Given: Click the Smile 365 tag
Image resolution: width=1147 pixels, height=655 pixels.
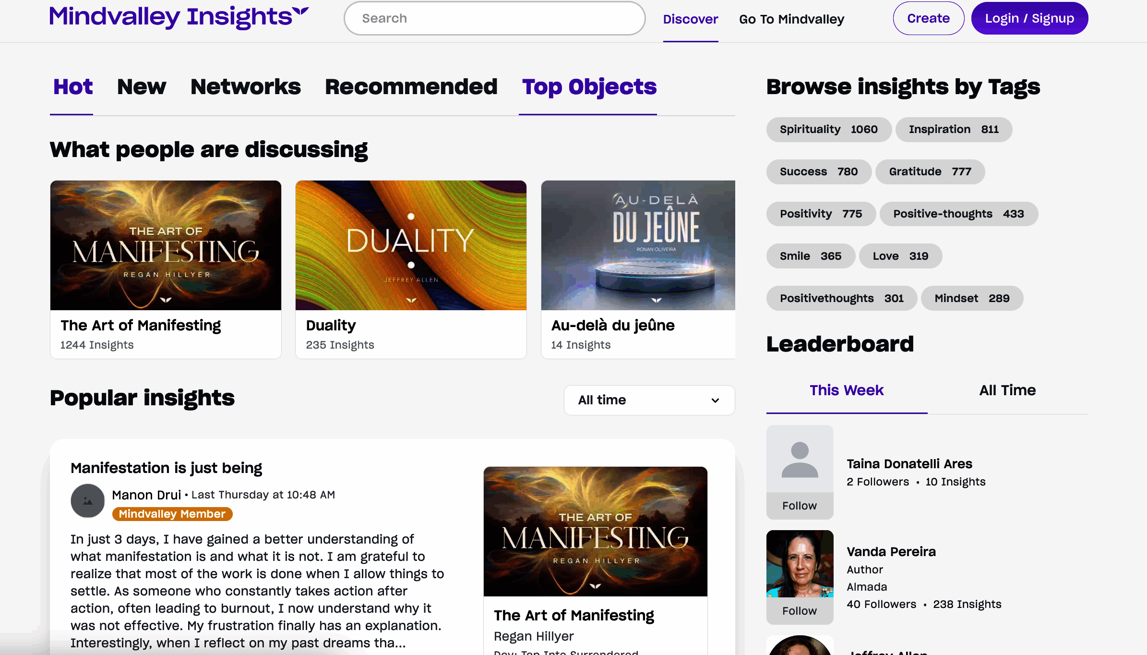Looking at the screenshot, I should tap(811, 256).
